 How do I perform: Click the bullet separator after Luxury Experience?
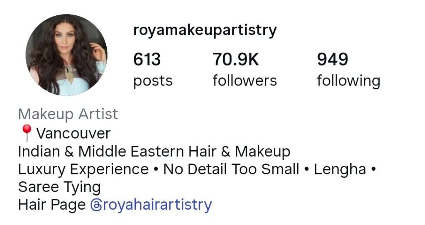pos(156,169)
